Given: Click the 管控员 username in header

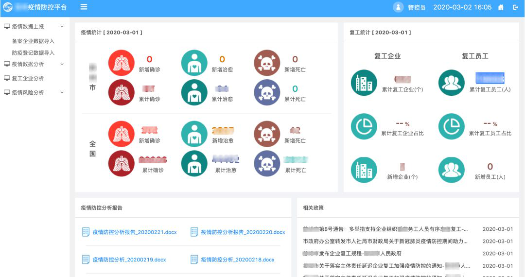Looking at the screenshot, I should click(x=417, y=7).
